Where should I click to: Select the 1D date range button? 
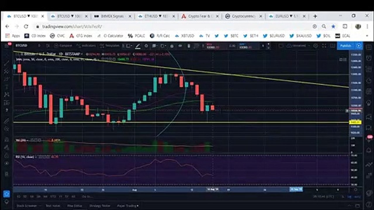coord(18,197)
